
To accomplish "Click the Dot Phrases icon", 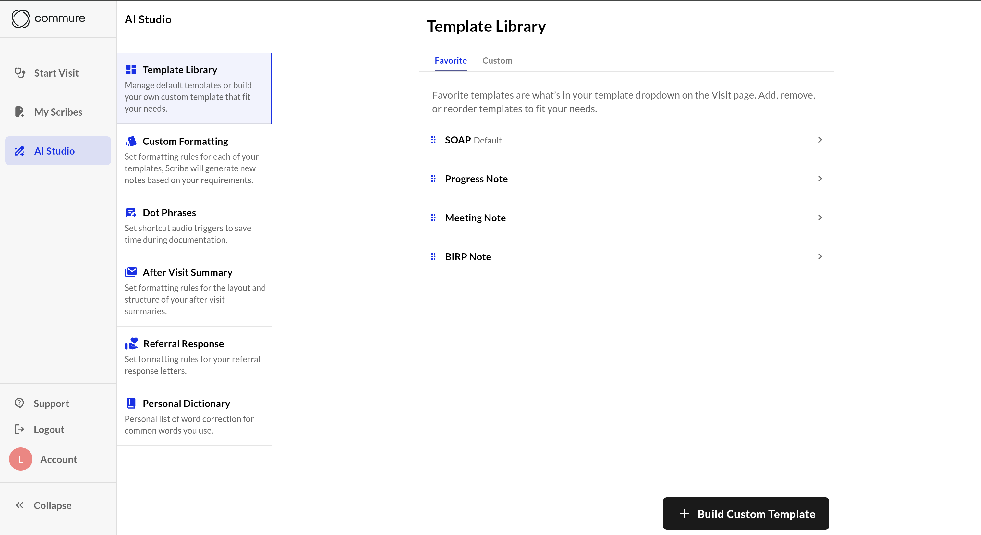I will (x=131, y=212).
